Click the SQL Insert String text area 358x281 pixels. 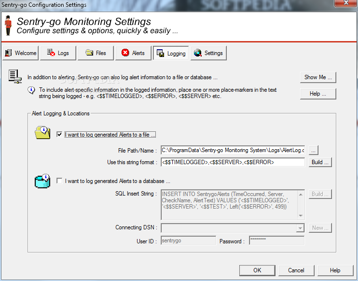coord(229,205)
